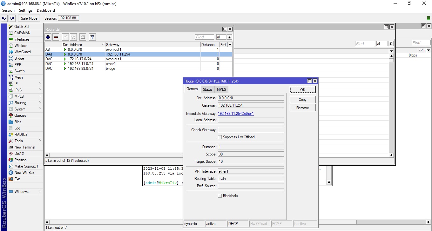This screenshot has height=231, width=432.
Task: Click the undo arrow icon in toolbar
Action: (4, 18)
